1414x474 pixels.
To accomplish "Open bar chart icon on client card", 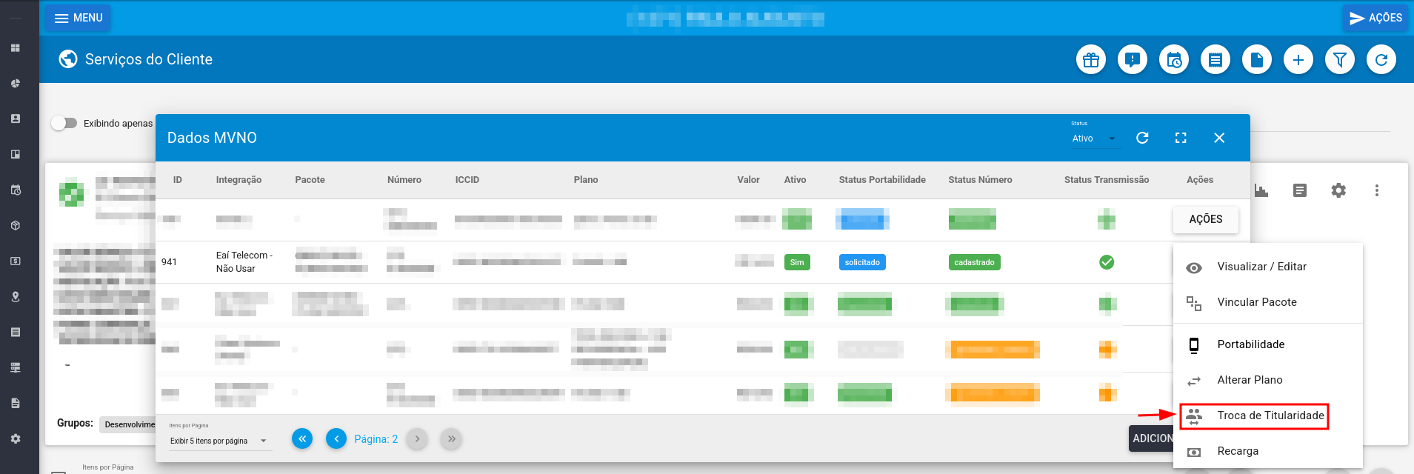I will point(1261,190).
